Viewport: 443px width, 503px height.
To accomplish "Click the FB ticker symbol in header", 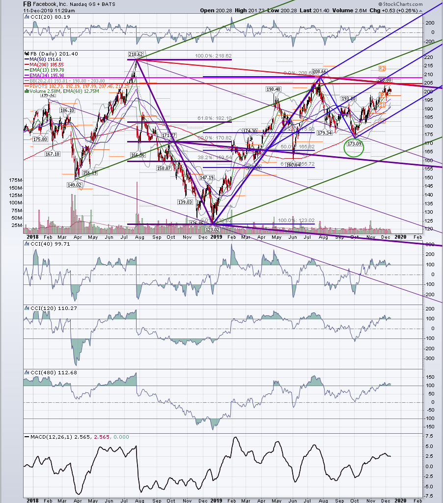I will [27, 4].
